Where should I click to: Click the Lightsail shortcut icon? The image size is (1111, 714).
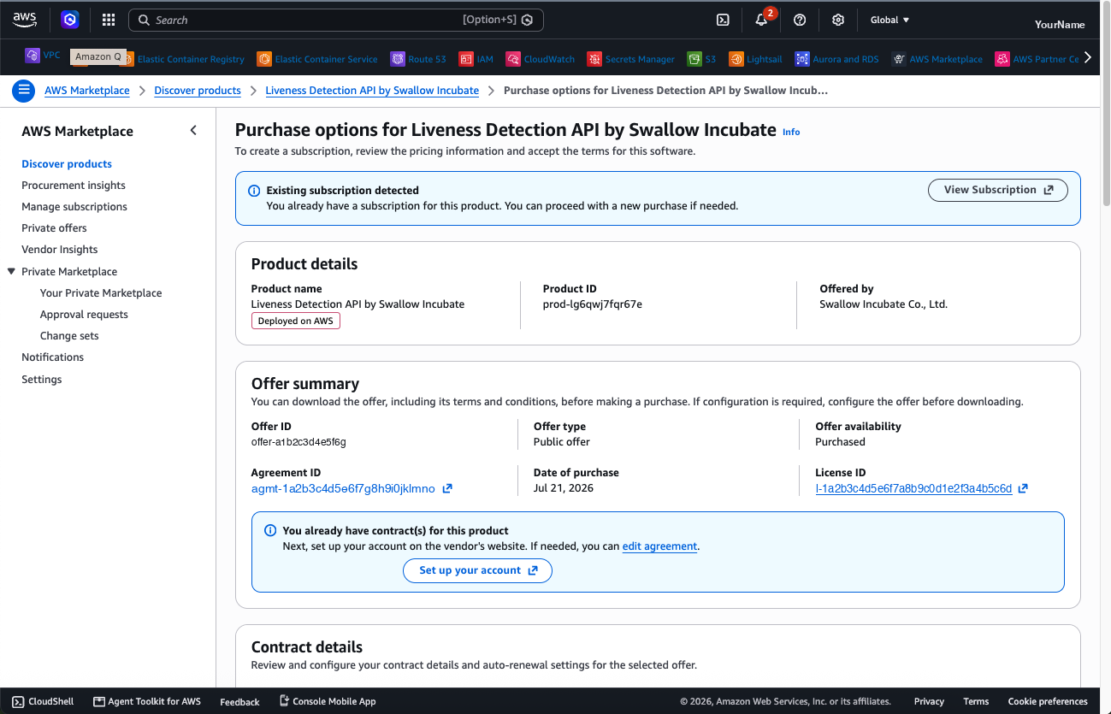pyautogui.click(x=736, y=59)
